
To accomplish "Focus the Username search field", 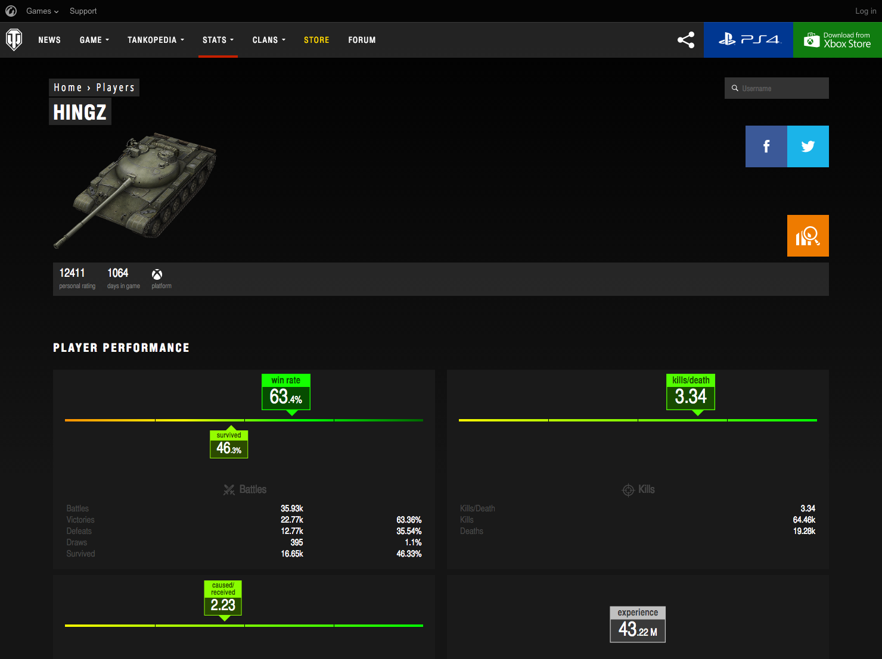I will (x=777, y=88).
